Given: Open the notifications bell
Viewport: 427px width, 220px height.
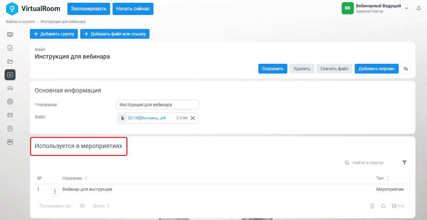Looking at the screenshot, I should coord(419,9).
